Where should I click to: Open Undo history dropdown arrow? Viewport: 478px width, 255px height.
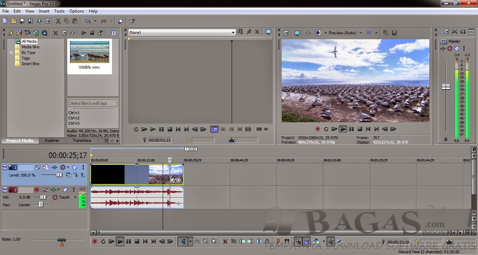pos(95,21)
